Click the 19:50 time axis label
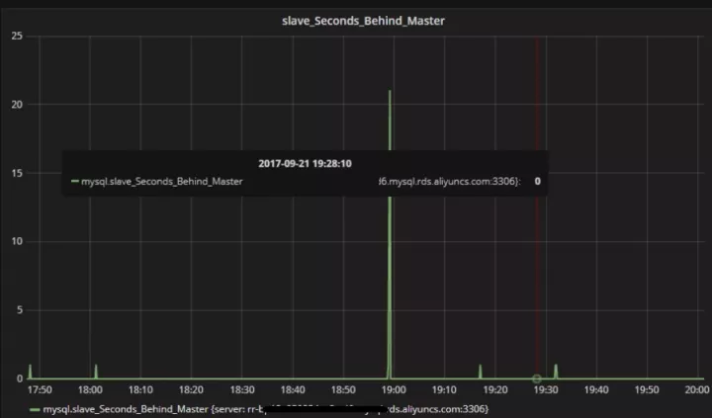This screenshot has width=712, height=418. [647, 390]
